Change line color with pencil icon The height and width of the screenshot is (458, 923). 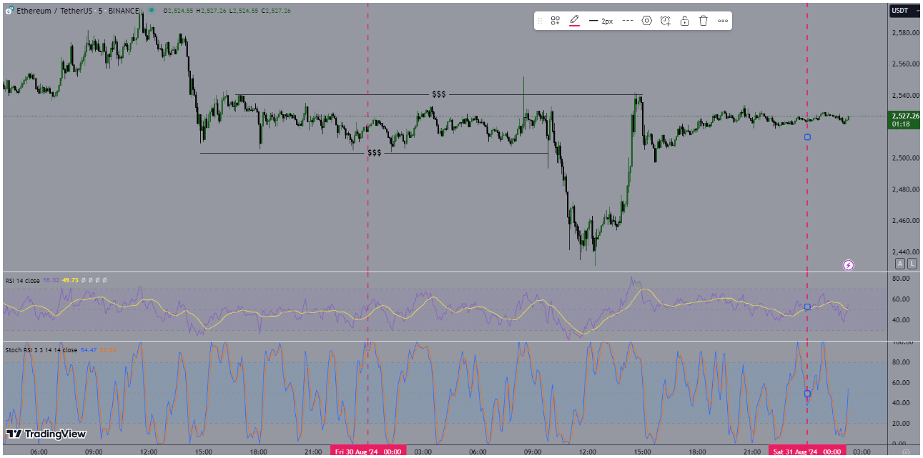pyautogui.click(x=574, y=21)
